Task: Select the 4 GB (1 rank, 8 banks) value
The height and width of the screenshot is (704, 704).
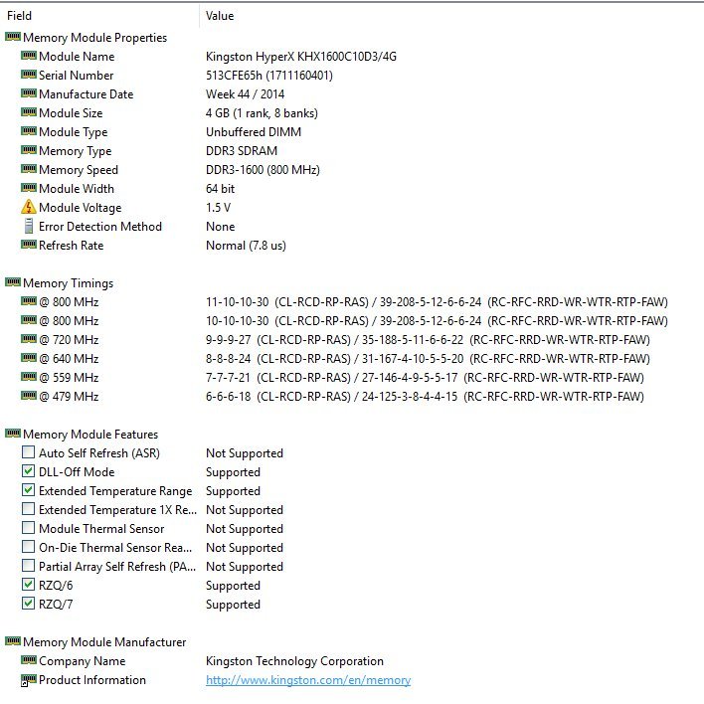Action: [262, 112]
